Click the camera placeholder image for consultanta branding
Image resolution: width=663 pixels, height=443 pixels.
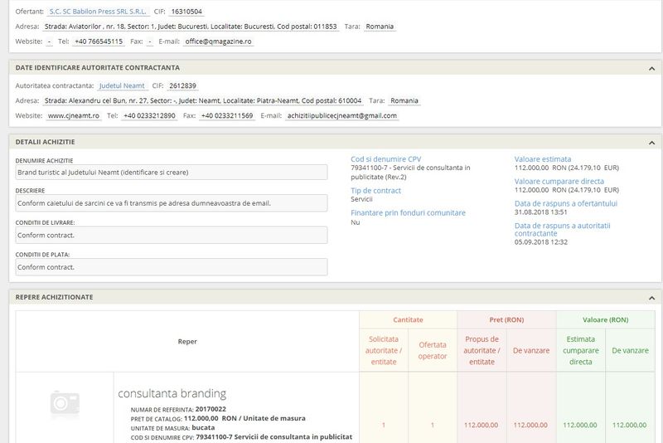click(65, 404)
